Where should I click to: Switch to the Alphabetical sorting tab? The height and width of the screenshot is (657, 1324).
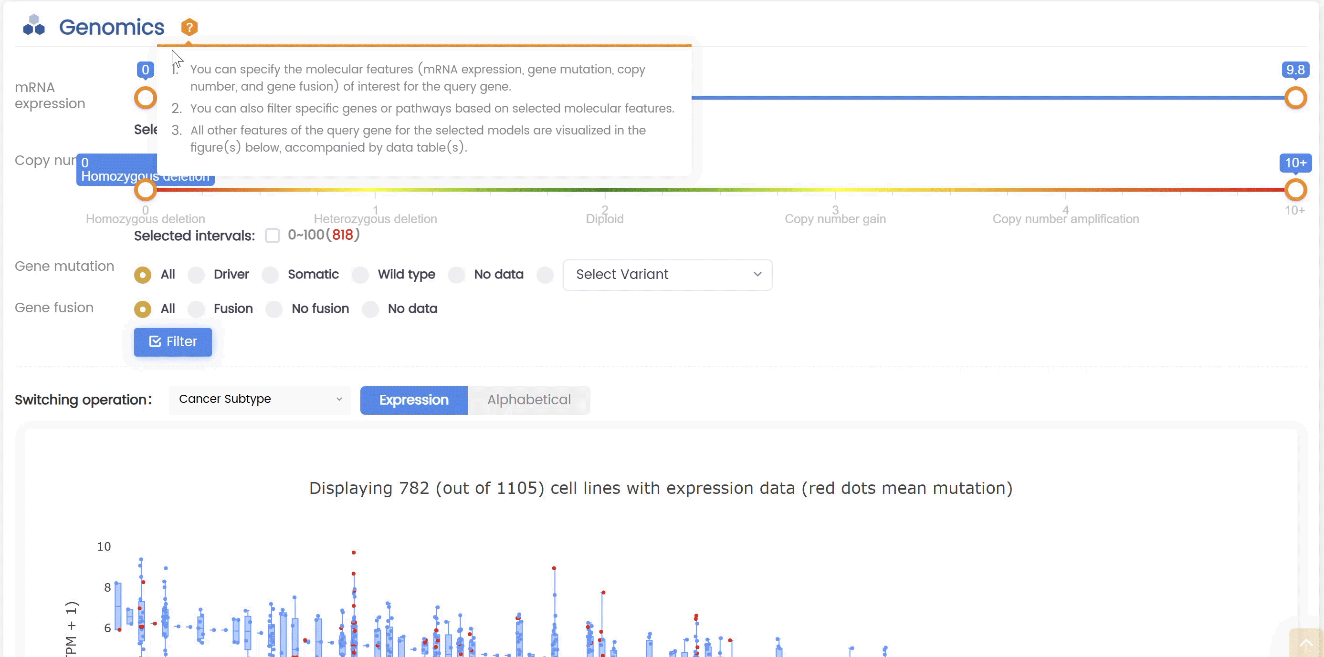528,400
